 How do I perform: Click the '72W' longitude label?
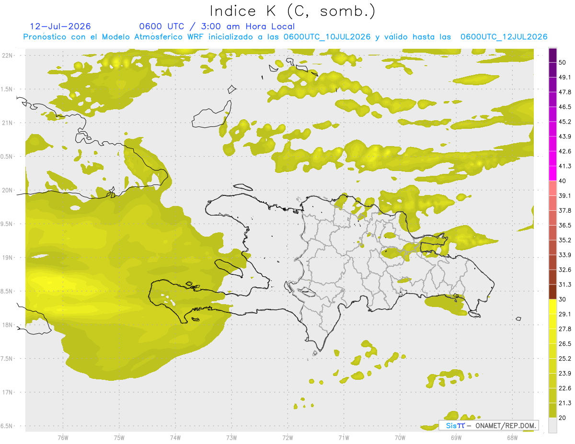[287, 438]
